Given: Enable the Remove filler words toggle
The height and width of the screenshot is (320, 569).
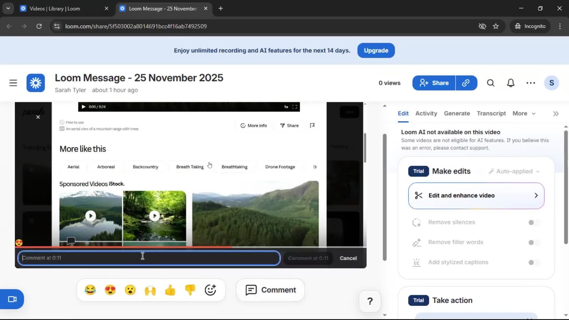Looking at the screenshot, I should pyautogui.click(x=532, y=242).
